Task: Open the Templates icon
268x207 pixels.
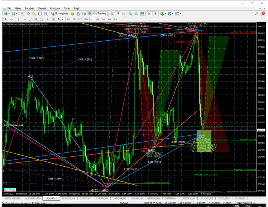Action: [177, 14]
